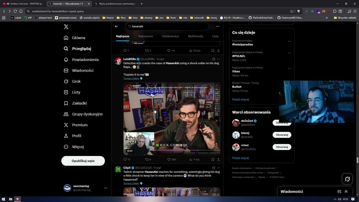Open Polityka prywatności footer link
Viewport: 359px width, 202px height.
[x=265, y=168]
